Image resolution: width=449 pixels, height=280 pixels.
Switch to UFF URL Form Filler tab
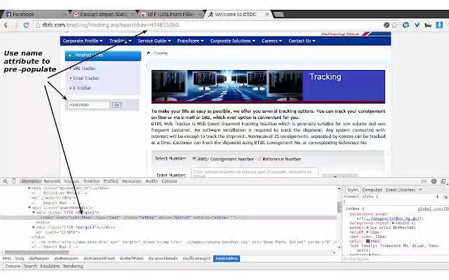click(x=171, y=14)
